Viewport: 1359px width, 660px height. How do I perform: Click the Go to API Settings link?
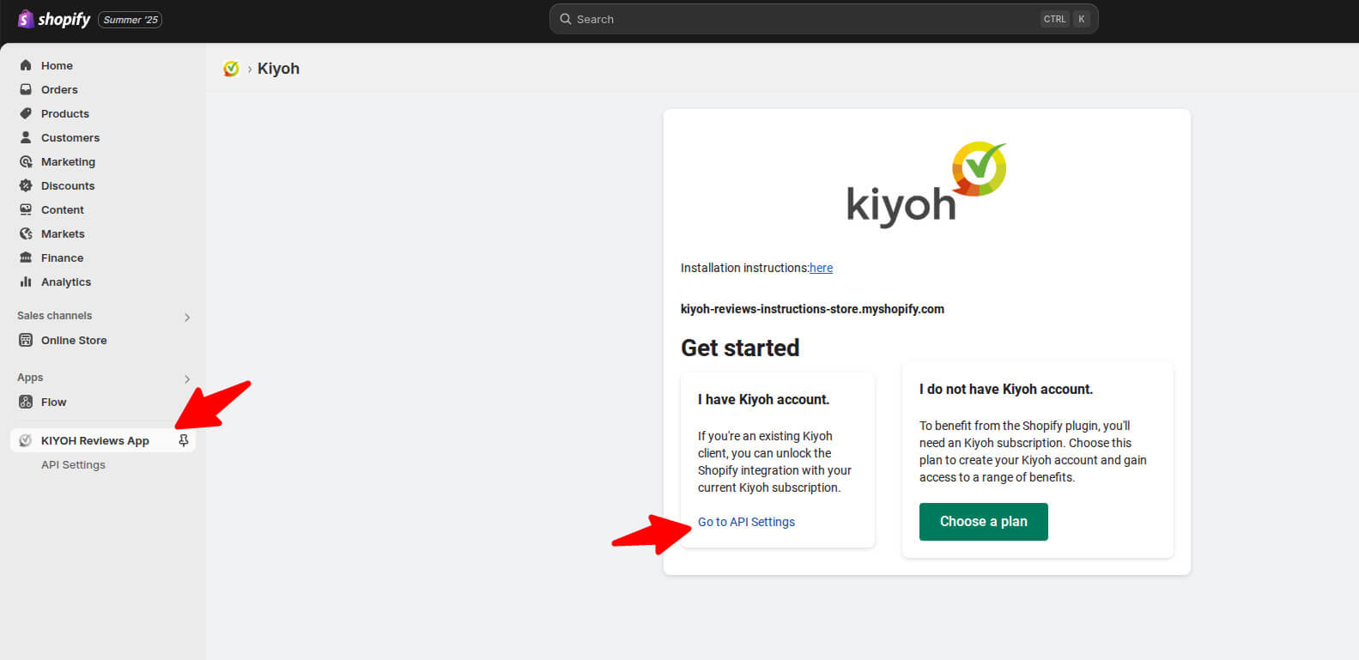click(x=746, y=522)
